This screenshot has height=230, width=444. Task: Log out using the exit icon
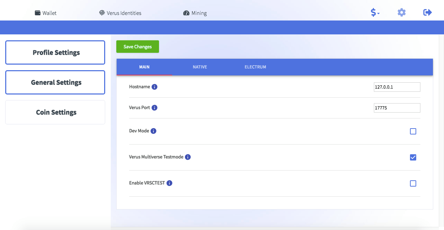(x=427, y=13)
